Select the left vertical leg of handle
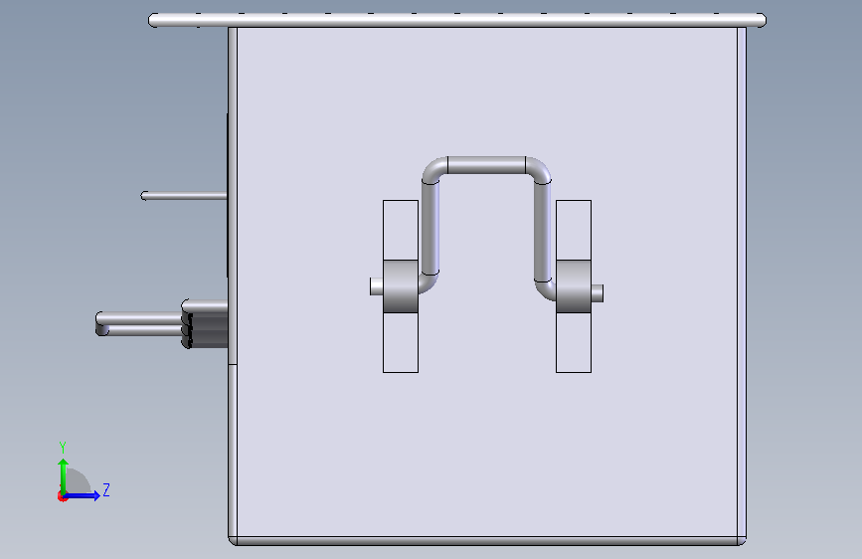 coord(431,227)
